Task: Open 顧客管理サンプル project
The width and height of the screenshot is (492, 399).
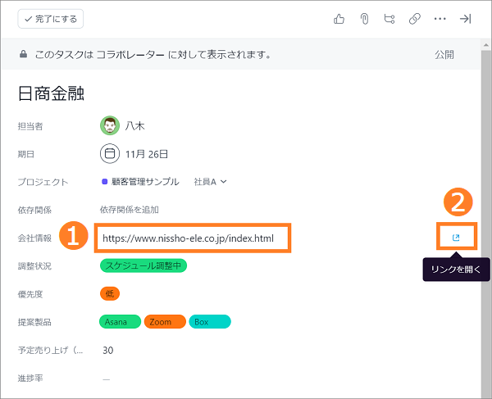Action: click(x=140, y=182)
